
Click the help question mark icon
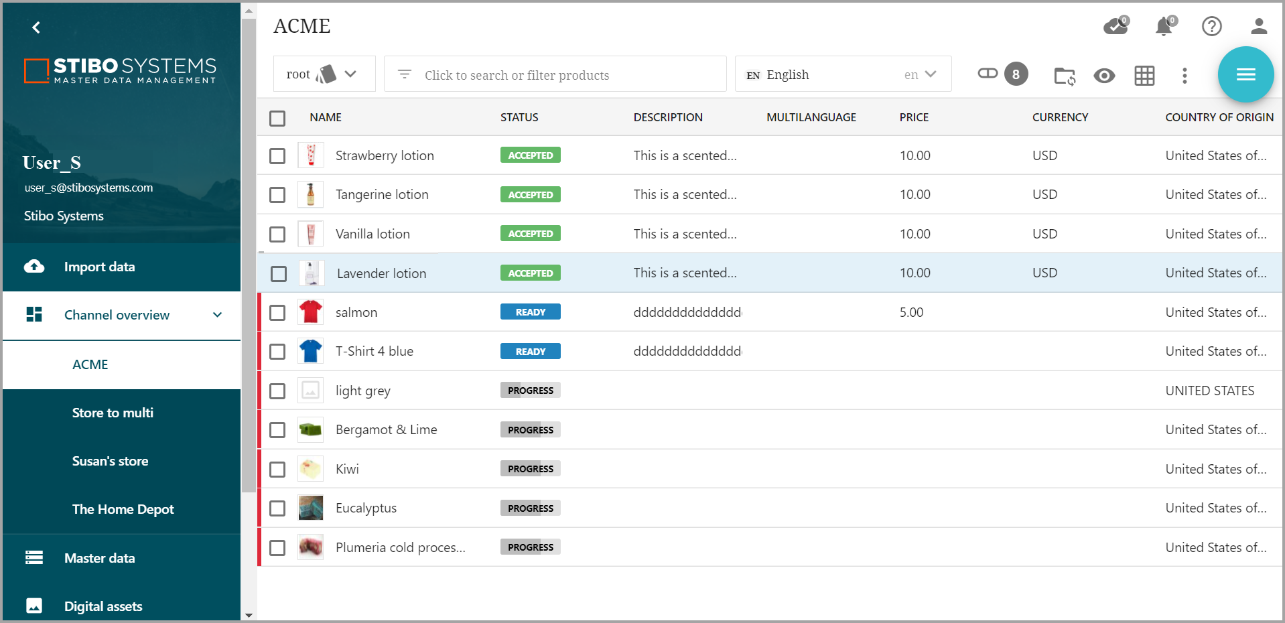click(1211, 27)
